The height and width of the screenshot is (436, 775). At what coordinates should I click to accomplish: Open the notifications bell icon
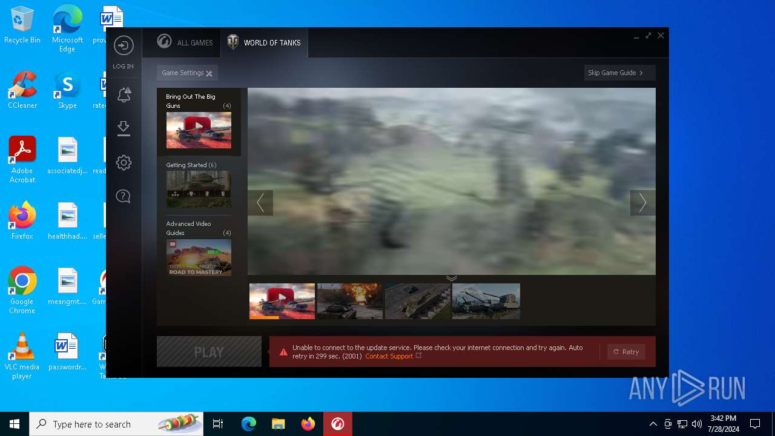(x=124, y=94)
